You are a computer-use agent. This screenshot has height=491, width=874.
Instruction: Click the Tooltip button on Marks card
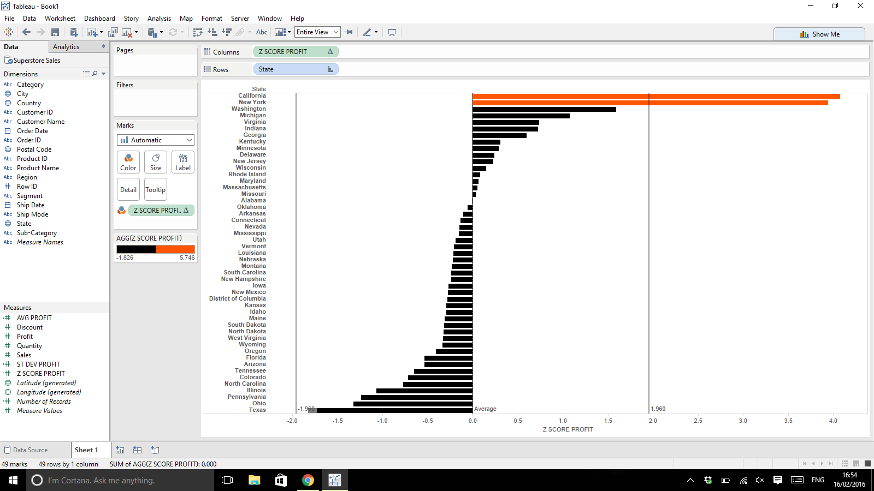(x=156, y=190)
